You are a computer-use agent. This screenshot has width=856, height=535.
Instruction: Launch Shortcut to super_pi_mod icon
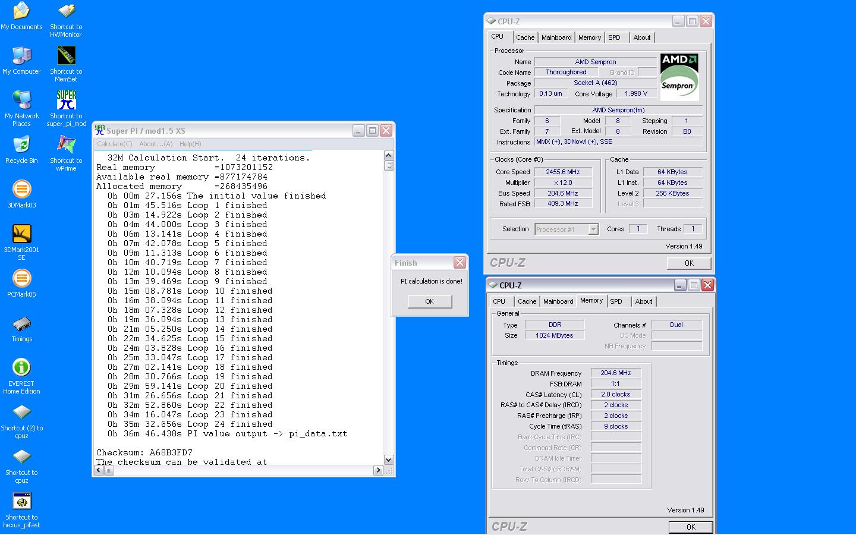coord(66,109)
